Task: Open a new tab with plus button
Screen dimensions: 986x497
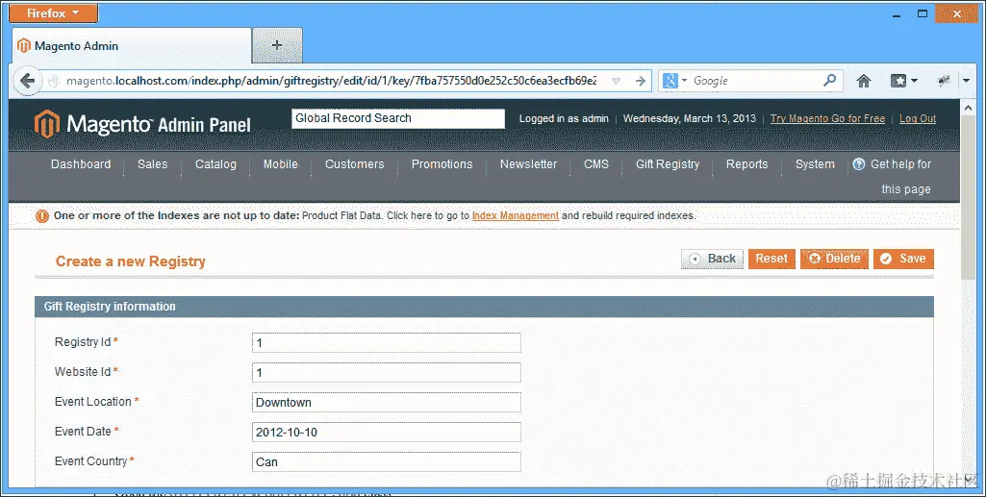Action: click(277, 45)
